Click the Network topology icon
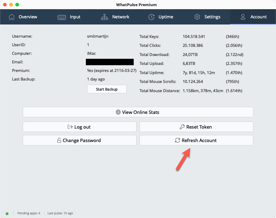The width and height of the screenshot is (276, 218). coord(104,17)
